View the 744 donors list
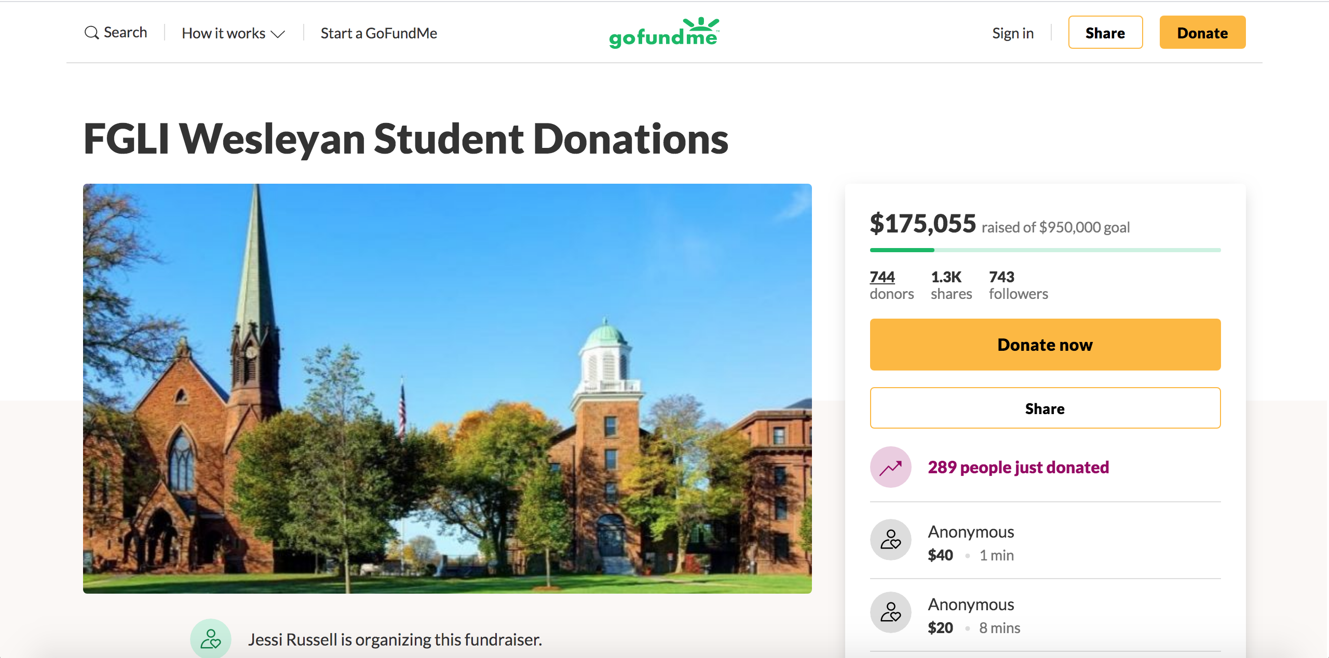This screenshot has height=658, width=1329. click(x=891, y=285)
